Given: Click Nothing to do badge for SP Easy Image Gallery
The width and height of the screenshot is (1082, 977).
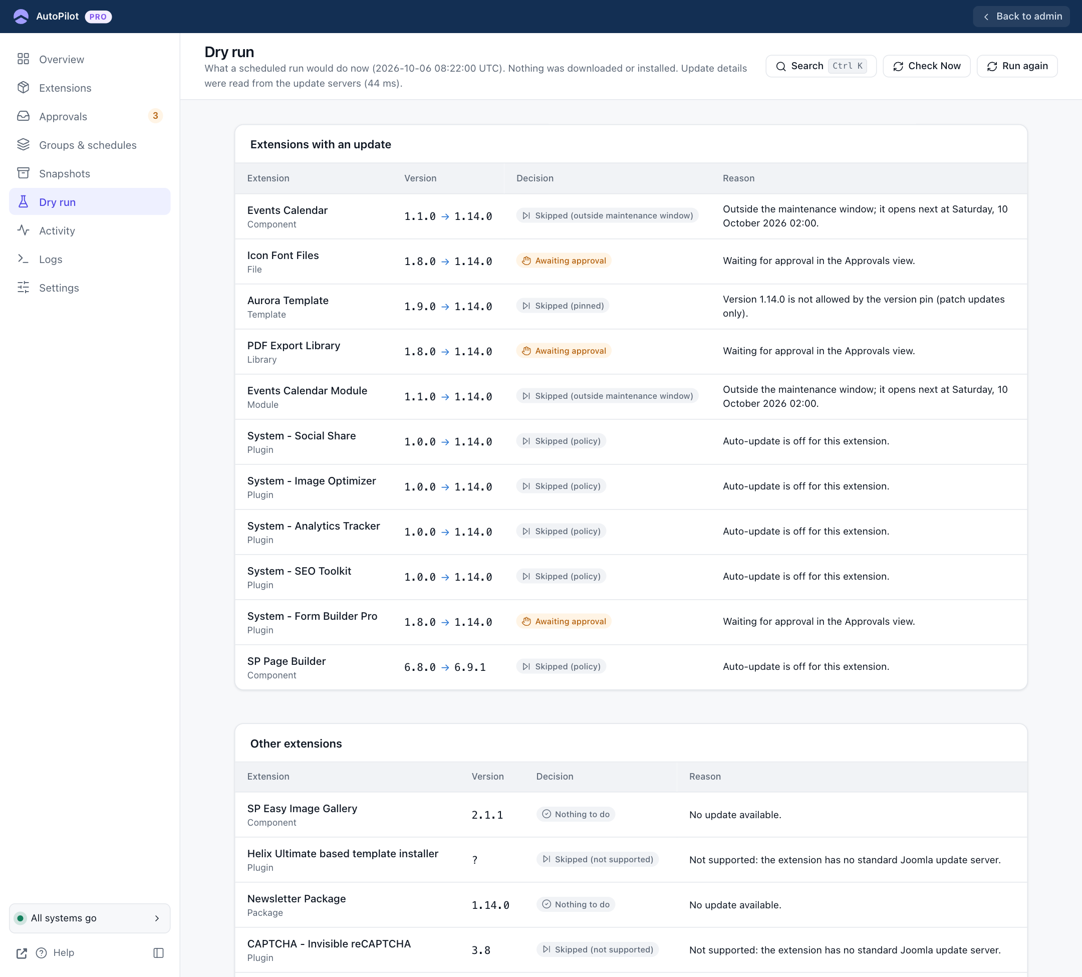Looking at the screenshot, I should coord(576,814).
